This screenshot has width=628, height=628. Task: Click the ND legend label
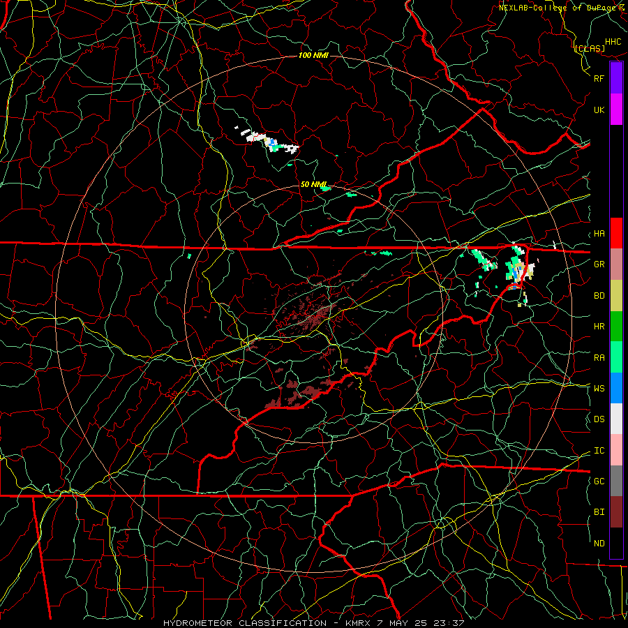(x=599, y=544)
